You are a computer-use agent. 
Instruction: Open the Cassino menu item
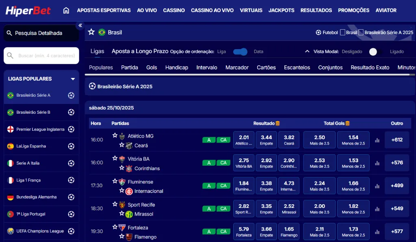[174, 10]
